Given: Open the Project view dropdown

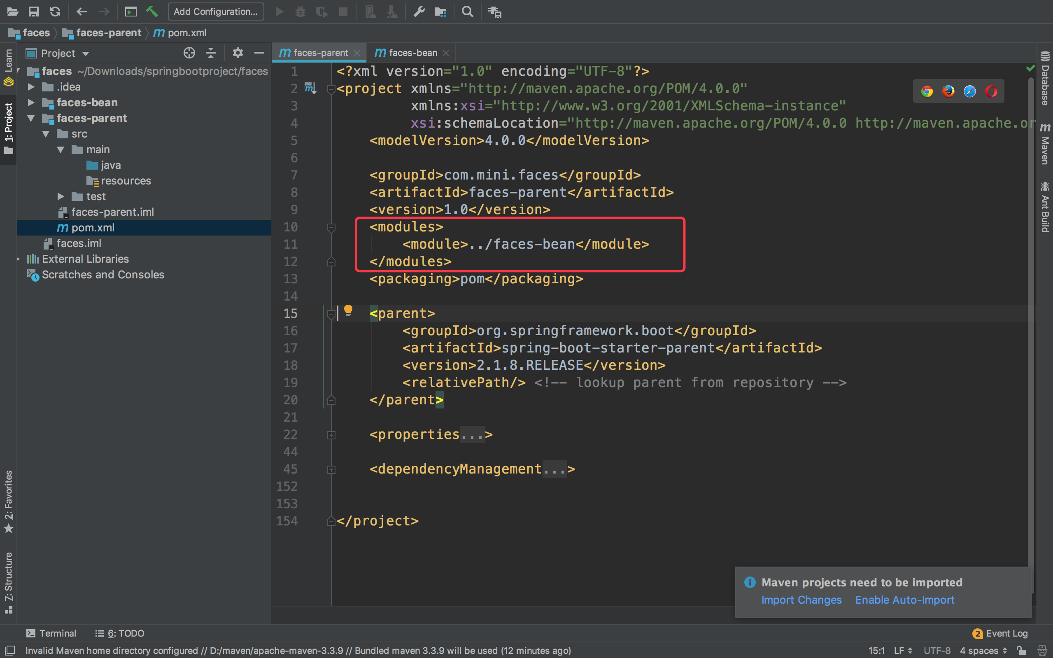Looking at the screenshot, I should [x=85, y=54].
